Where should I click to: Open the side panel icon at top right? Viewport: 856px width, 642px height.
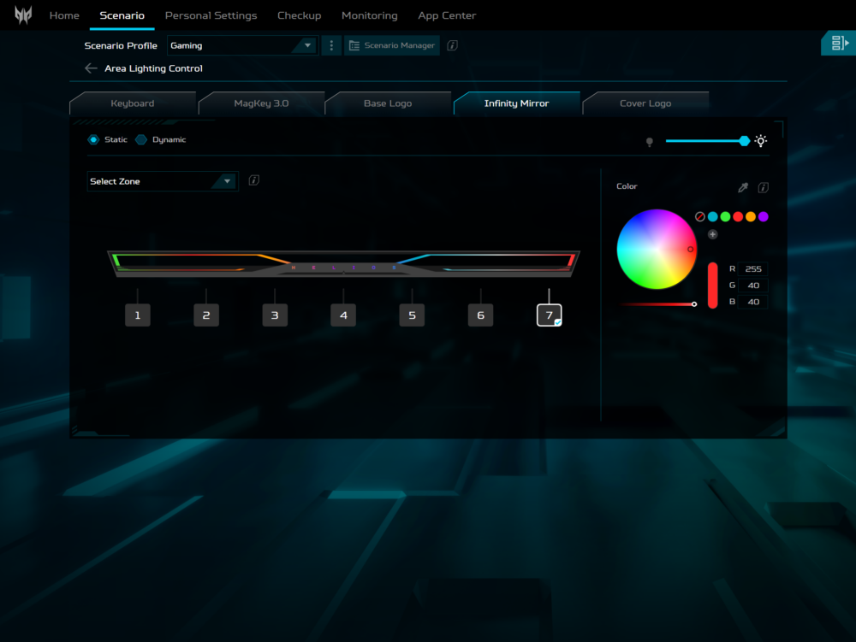[837, 44]
